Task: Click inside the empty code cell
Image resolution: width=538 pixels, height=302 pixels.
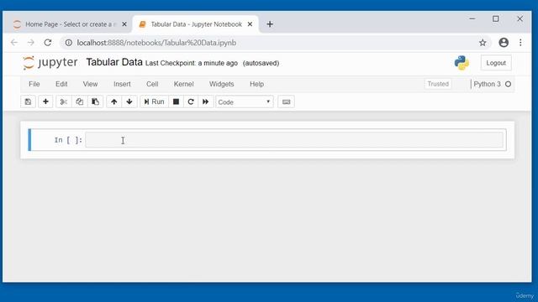Action: 294,140
